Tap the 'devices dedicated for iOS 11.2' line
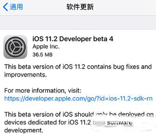This screenshot has width=156, height=134. (x=48, y=122)
